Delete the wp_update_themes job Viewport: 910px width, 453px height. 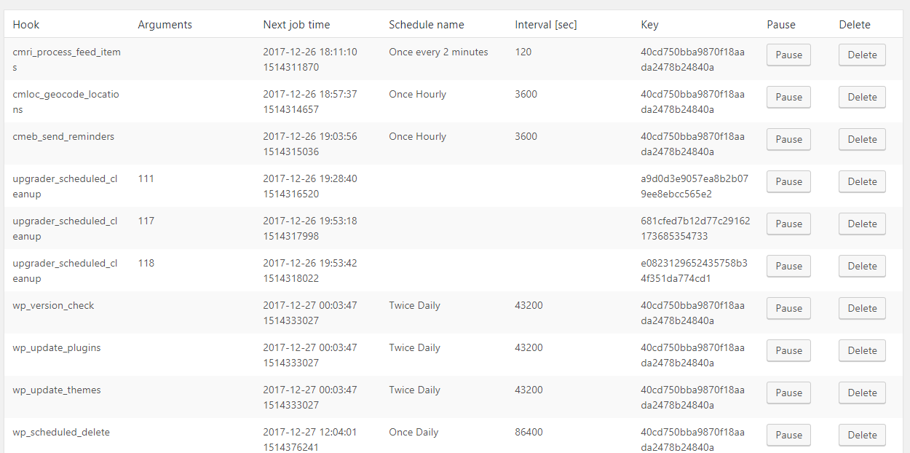click(x=862, y=393)
